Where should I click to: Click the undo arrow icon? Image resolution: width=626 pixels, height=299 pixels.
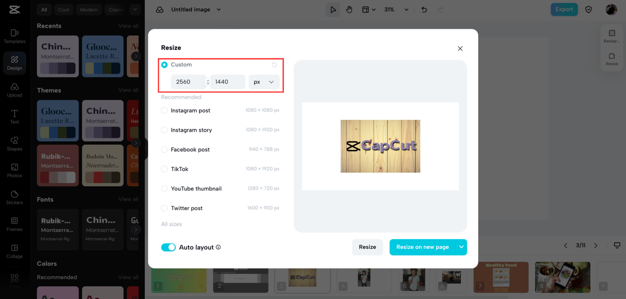[x=424, y=9]
